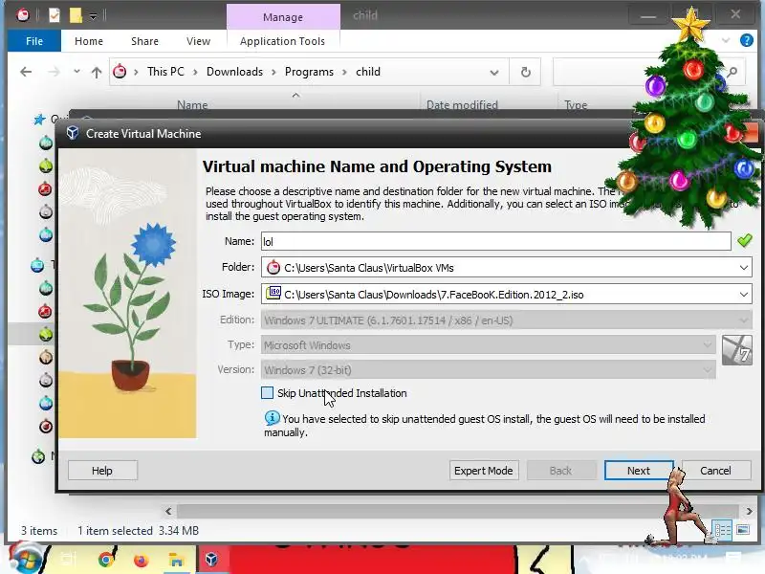Click the VirtualBox cube icon in dialog title bar
Screen dimensions: 765x574
point(73,133)
